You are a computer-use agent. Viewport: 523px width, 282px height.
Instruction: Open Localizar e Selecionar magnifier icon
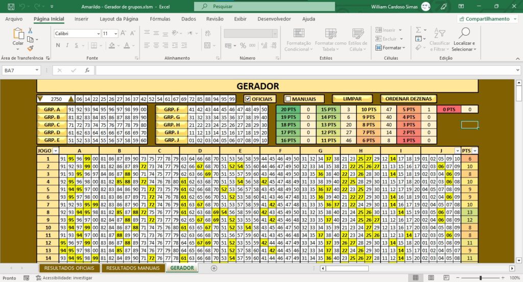464,33
